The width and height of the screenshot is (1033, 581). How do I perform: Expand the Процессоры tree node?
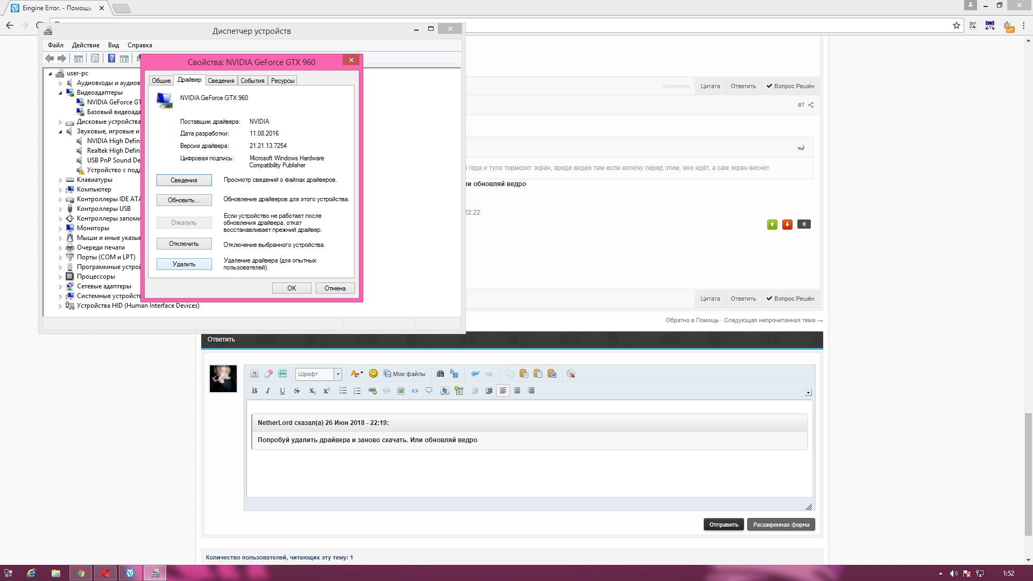(x=60, y=277)
